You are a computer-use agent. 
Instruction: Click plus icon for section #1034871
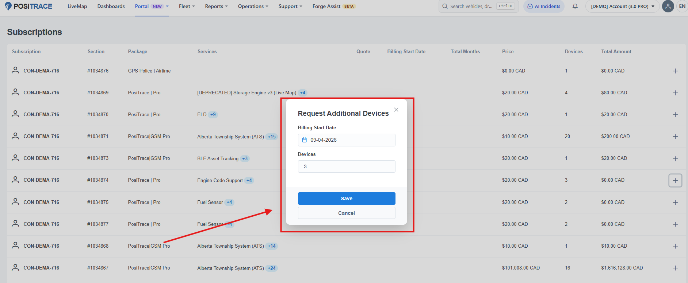click(x=675, y=137)
